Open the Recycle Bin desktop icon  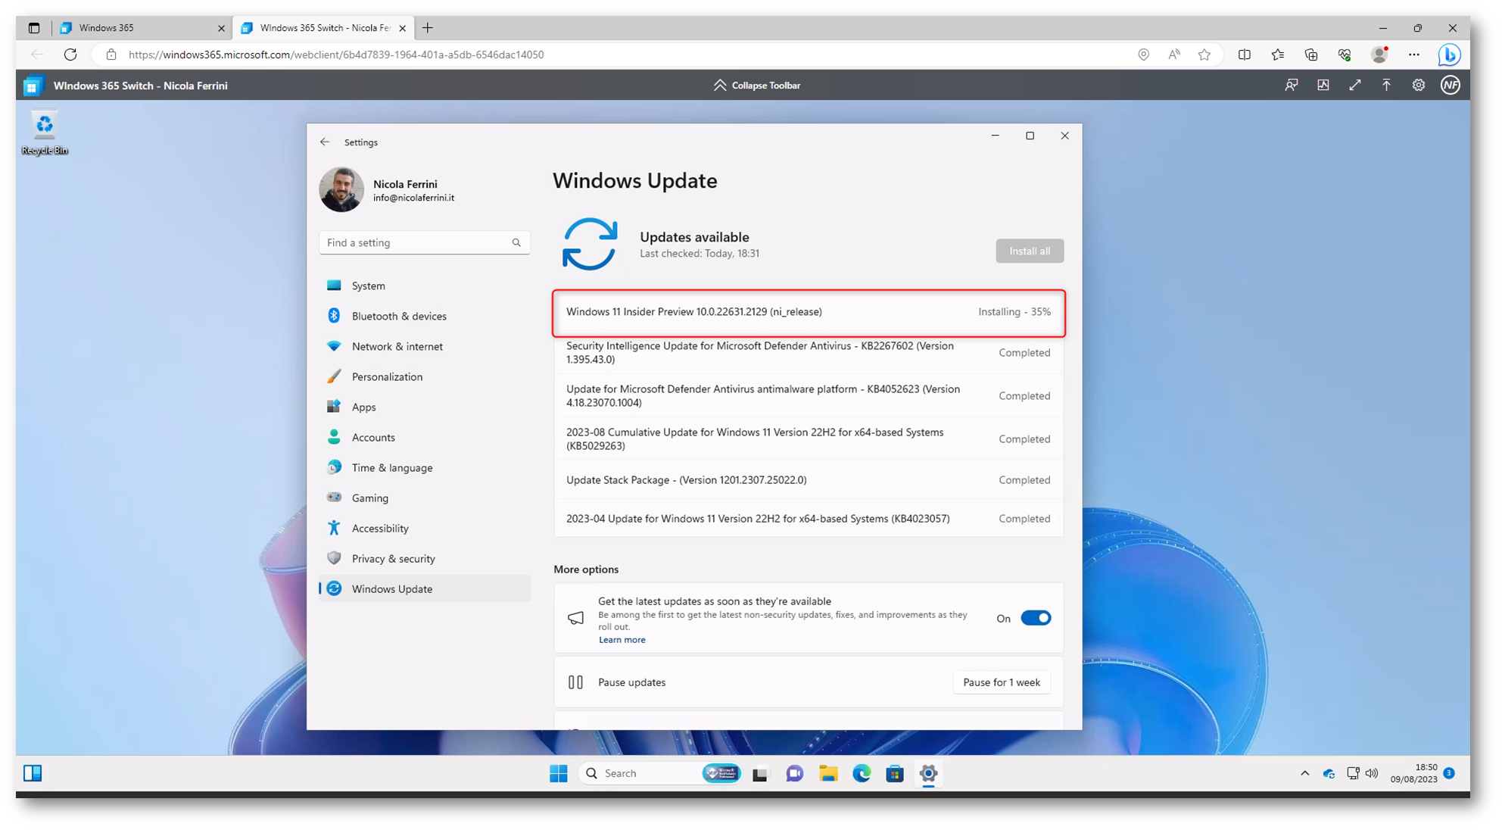(45, 133)
